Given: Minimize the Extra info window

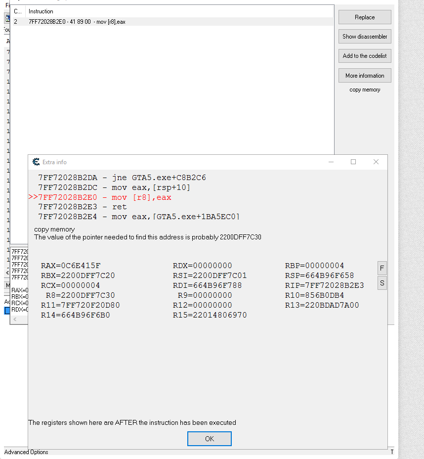Looking at the screenshot, I should [x=331, y=162].
